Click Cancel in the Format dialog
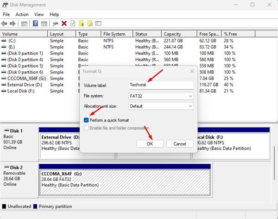The width and height of the screenshot is (278, 219). coord(179,144)
